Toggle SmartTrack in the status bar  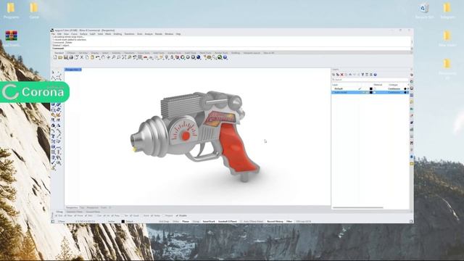pos(209,221)
